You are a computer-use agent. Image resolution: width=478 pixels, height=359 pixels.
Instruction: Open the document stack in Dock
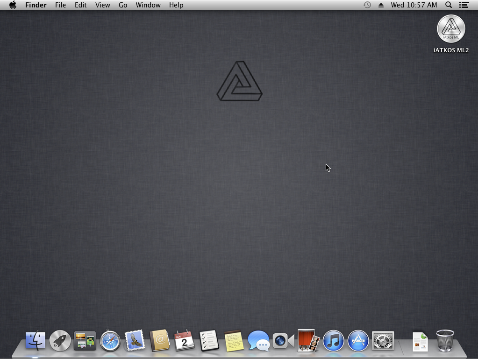coord(421,342)
